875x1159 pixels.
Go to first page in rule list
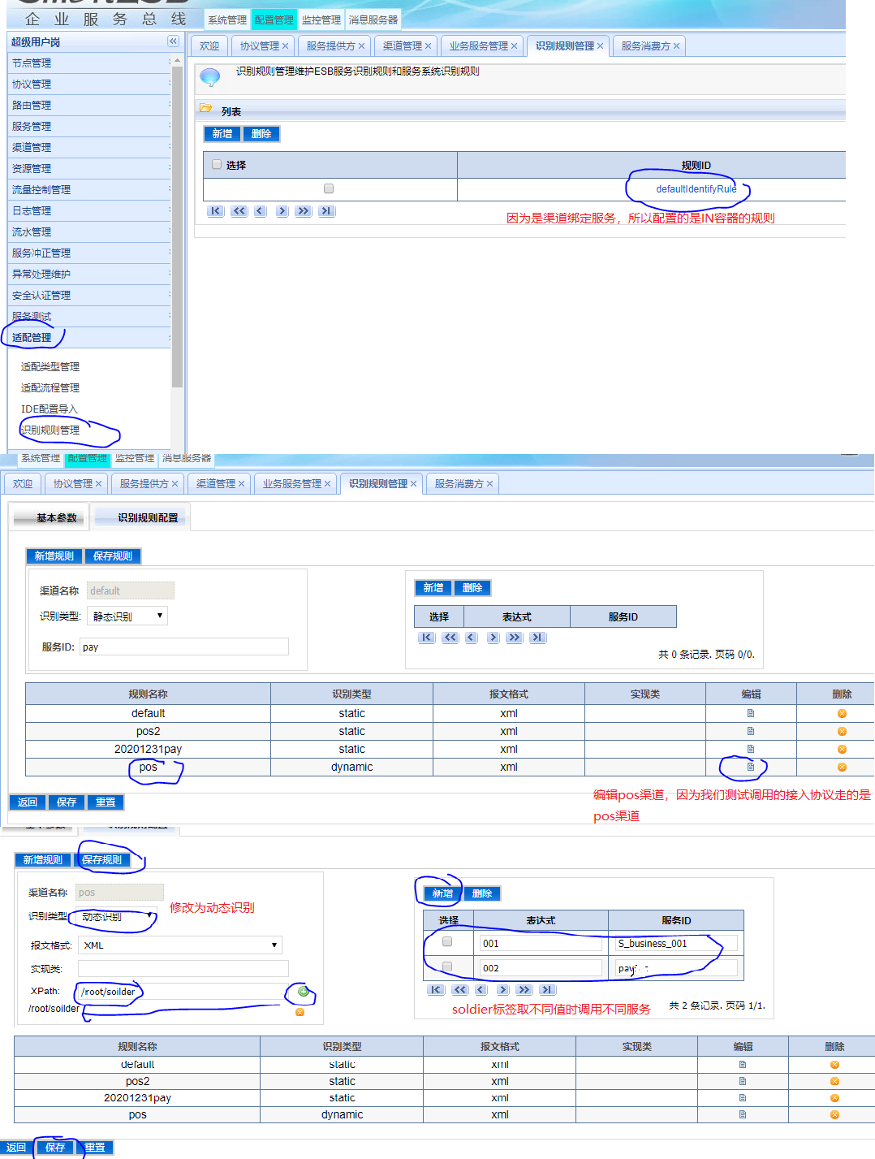click(x=215, y=211)
